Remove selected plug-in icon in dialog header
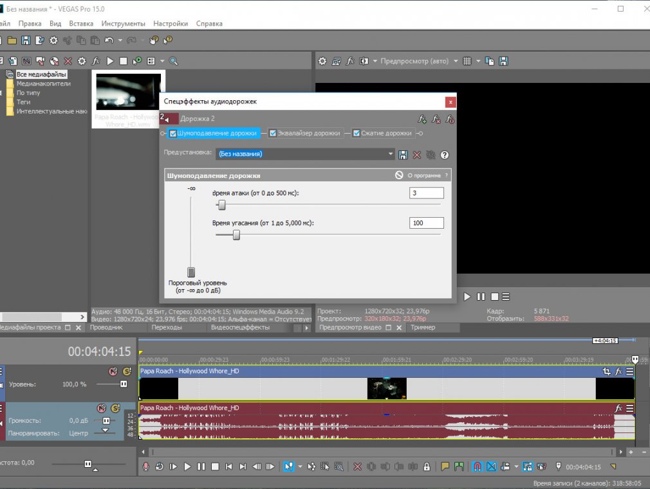 pyautogui.click(x=436, y=120)
